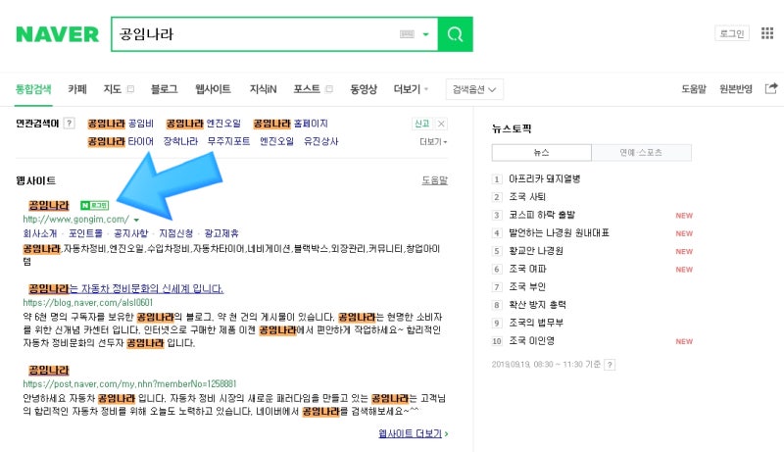This screenshot has height=452, width=784.
Task: Click the 신고 button in related searches
Action: coord(422,124)
